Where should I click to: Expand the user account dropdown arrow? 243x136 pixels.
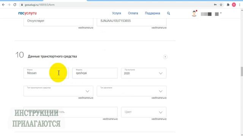[x=221, y=13]
